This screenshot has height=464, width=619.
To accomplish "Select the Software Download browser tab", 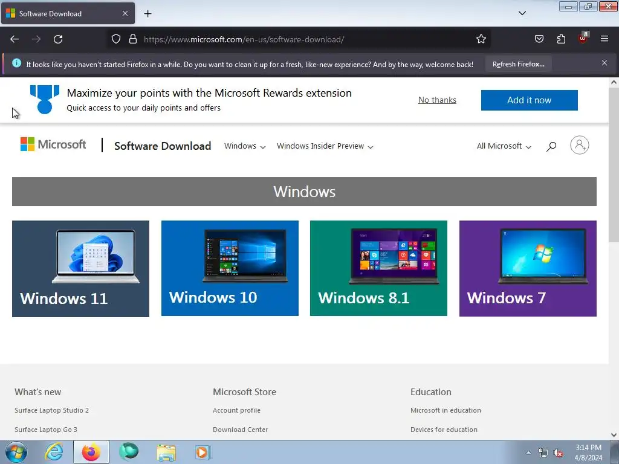I will 68,13.
